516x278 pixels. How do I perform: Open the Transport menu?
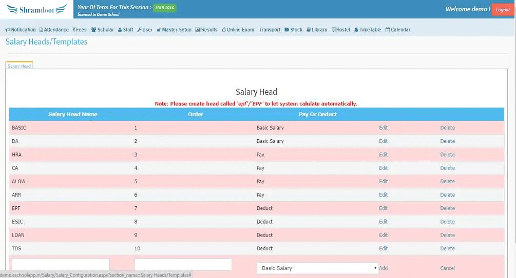pos(270,30)
